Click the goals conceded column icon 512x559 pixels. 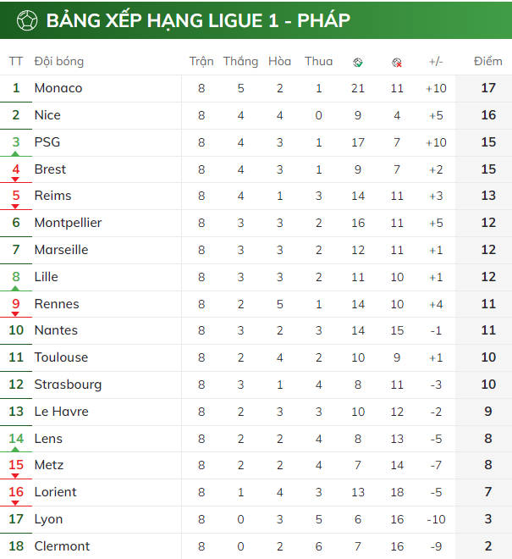pos(397,63)
